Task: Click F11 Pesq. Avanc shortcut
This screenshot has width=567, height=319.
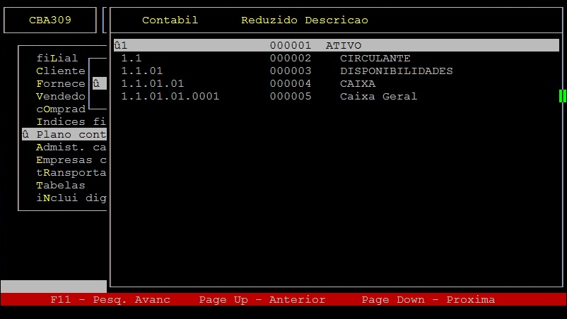Action: 110,299
